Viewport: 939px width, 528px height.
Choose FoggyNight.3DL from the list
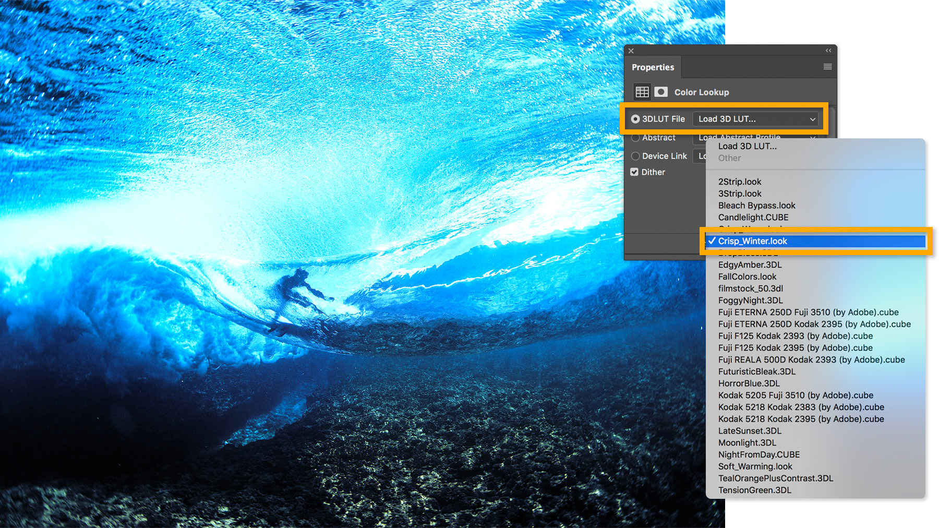click(750, 301)
